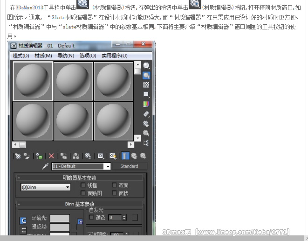The width and height of the screenshot is (308, 241).
Task: Click sample slots scroll down arrow
Action: [138, 138]
